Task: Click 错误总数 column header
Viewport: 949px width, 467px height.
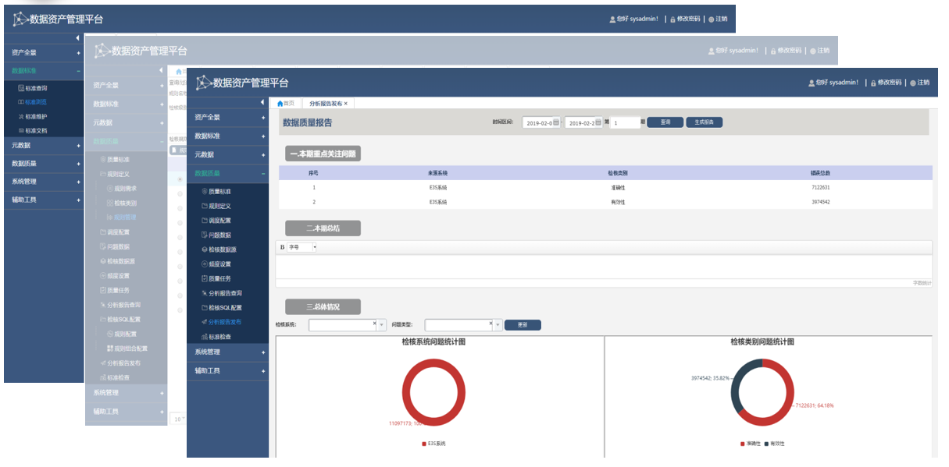Action: (820, 173)
